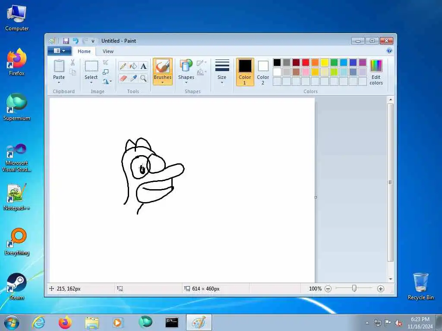Open Steam desktop shortcut
The width and height of the screenshot is (442, 331).
tap(17, 286)
